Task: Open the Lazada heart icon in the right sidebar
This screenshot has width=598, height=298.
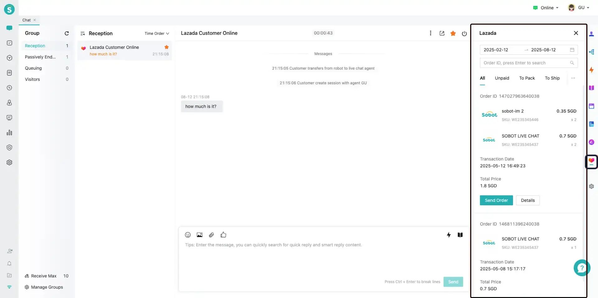Action: (x=591, y=161)
